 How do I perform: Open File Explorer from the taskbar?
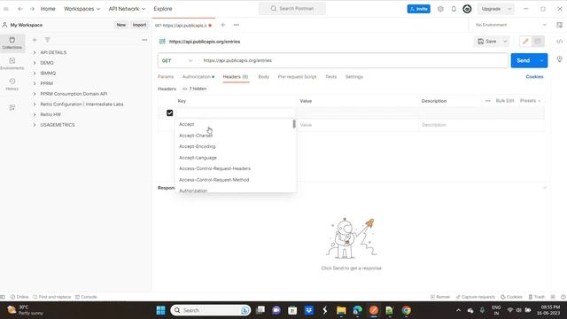[x=341, y=310]
